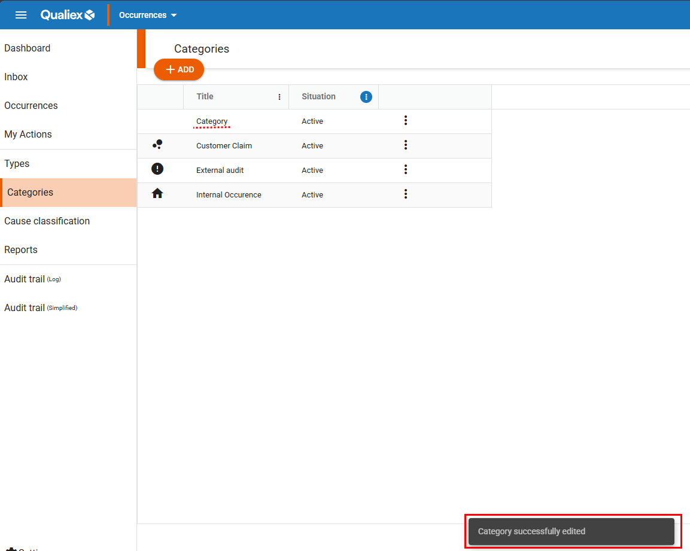Sort by the Title column header

pos(205,97)
